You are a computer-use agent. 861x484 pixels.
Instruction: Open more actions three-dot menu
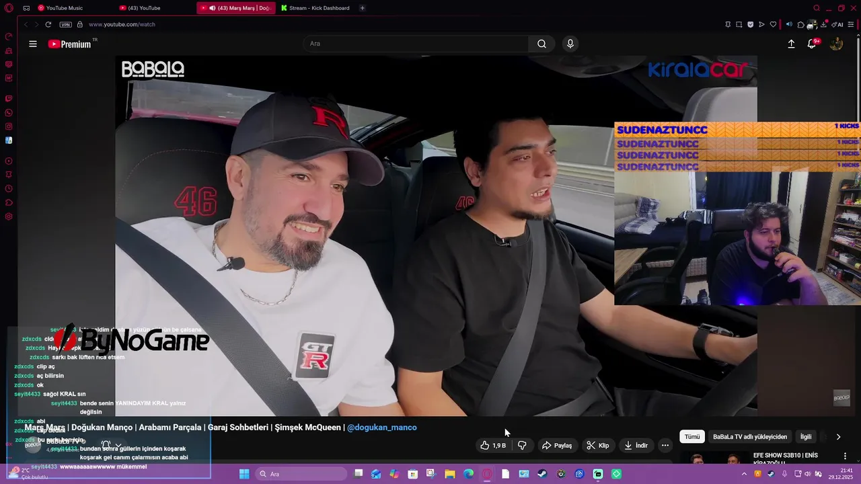[665, 446]
